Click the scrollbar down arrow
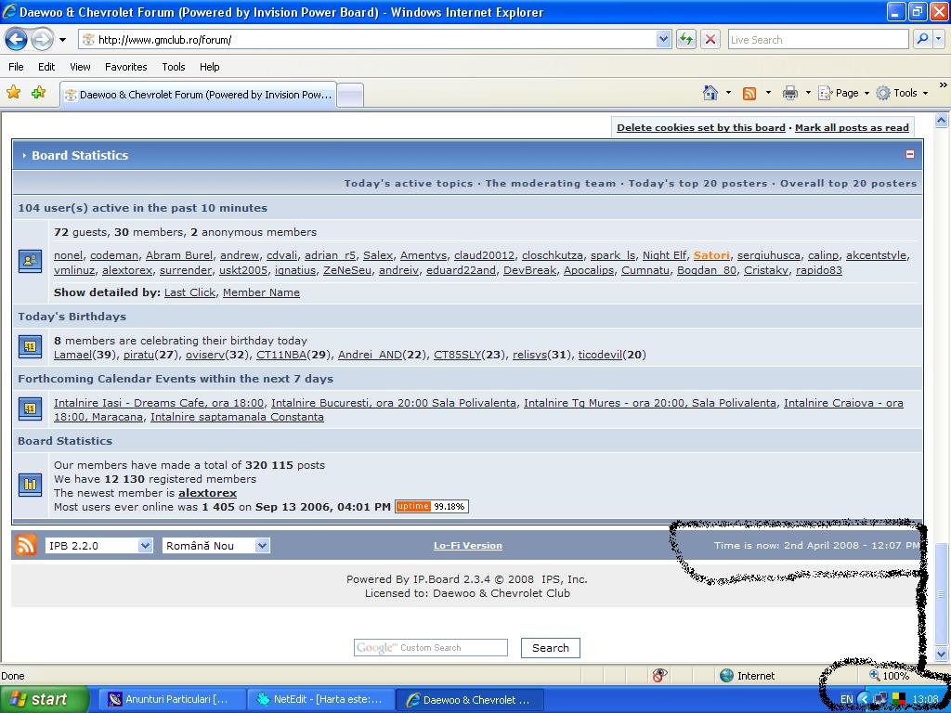951x713 pixels. click(942, 655)
